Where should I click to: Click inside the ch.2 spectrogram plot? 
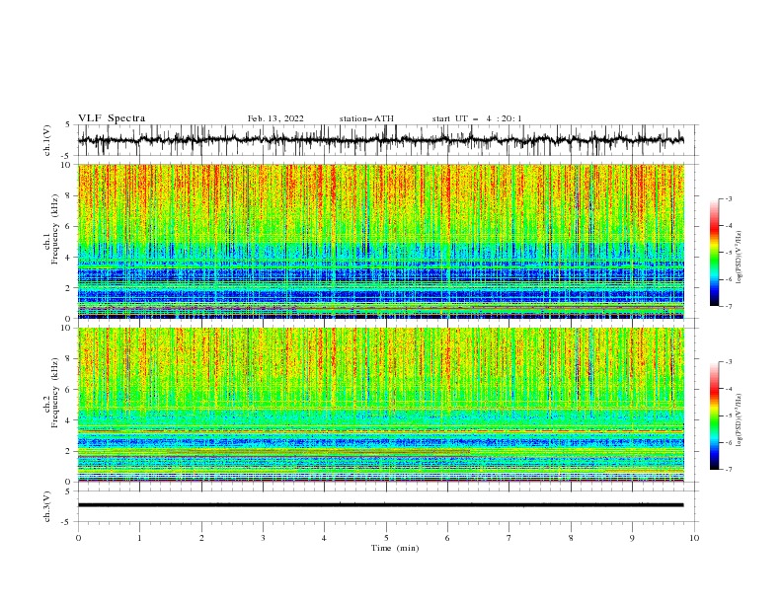[x=380, y=405]
